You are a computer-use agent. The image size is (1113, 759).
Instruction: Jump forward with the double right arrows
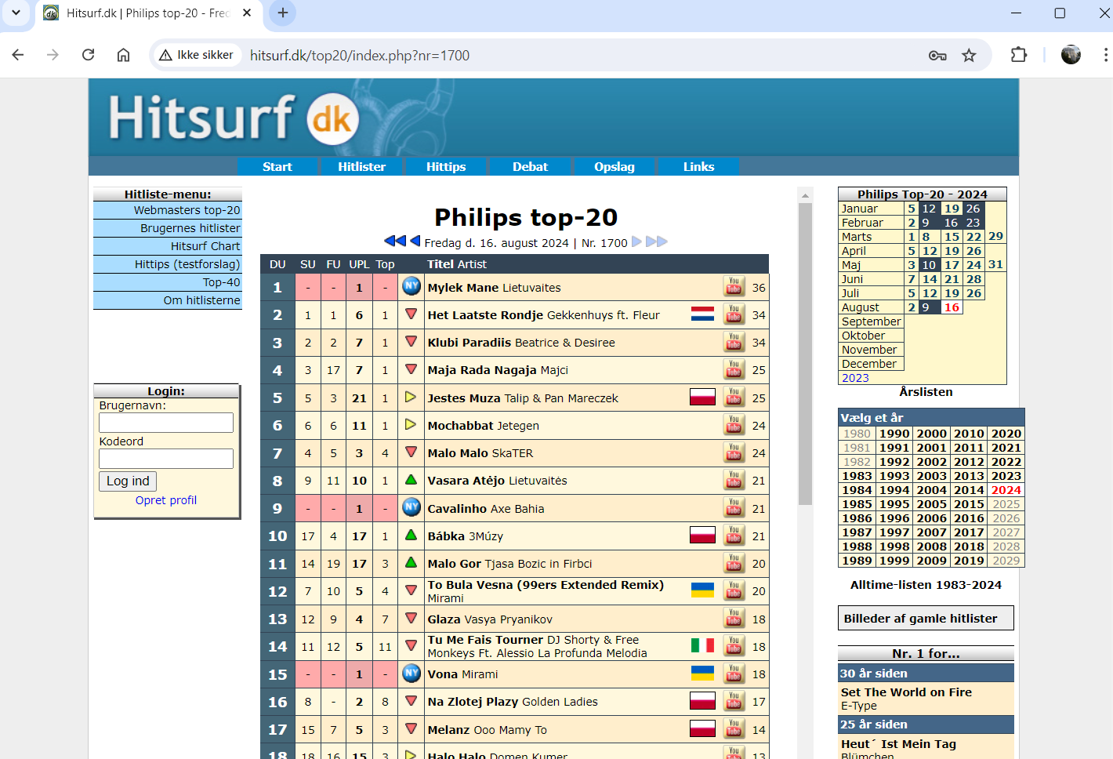pos(657,241)
